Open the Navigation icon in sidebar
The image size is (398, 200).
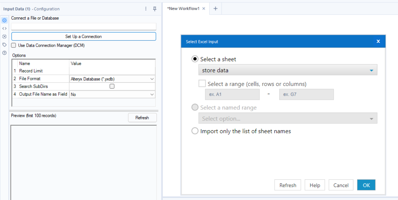[x=4, y=37]
